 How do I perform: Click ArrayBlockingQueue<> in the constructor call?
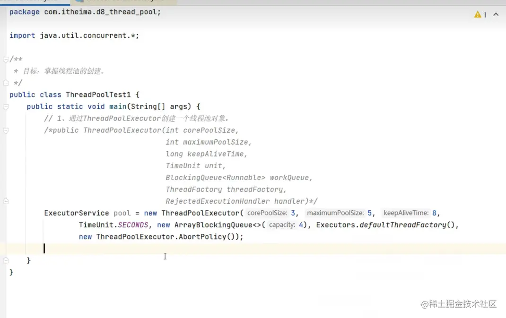(218, 225)
